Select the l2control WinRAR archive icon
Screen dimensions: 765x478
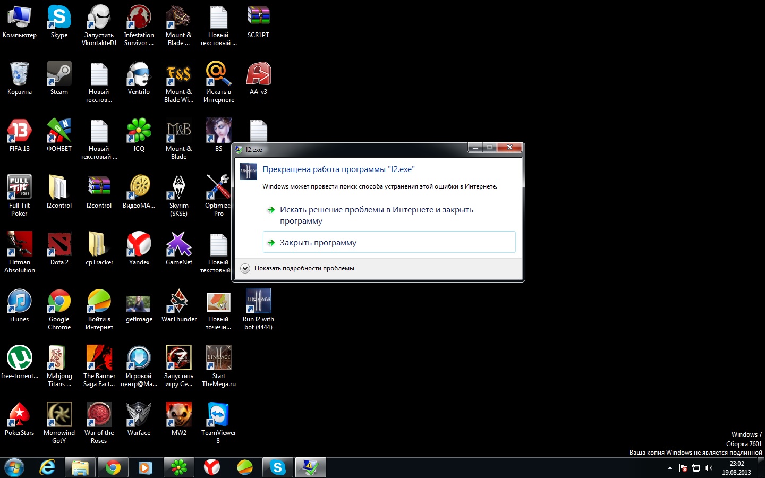coord(99,193)
